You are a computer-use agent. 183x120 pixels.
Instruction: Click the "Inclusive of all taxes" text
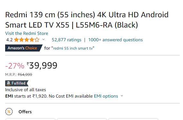[26, 90]
